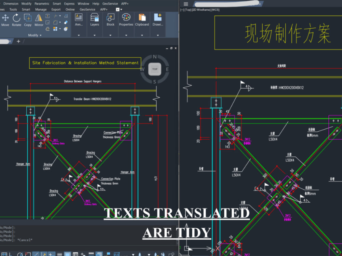The image size is (342, 256).
Task: Select the Fillet tool icon
Action: (x=55, y=23)
